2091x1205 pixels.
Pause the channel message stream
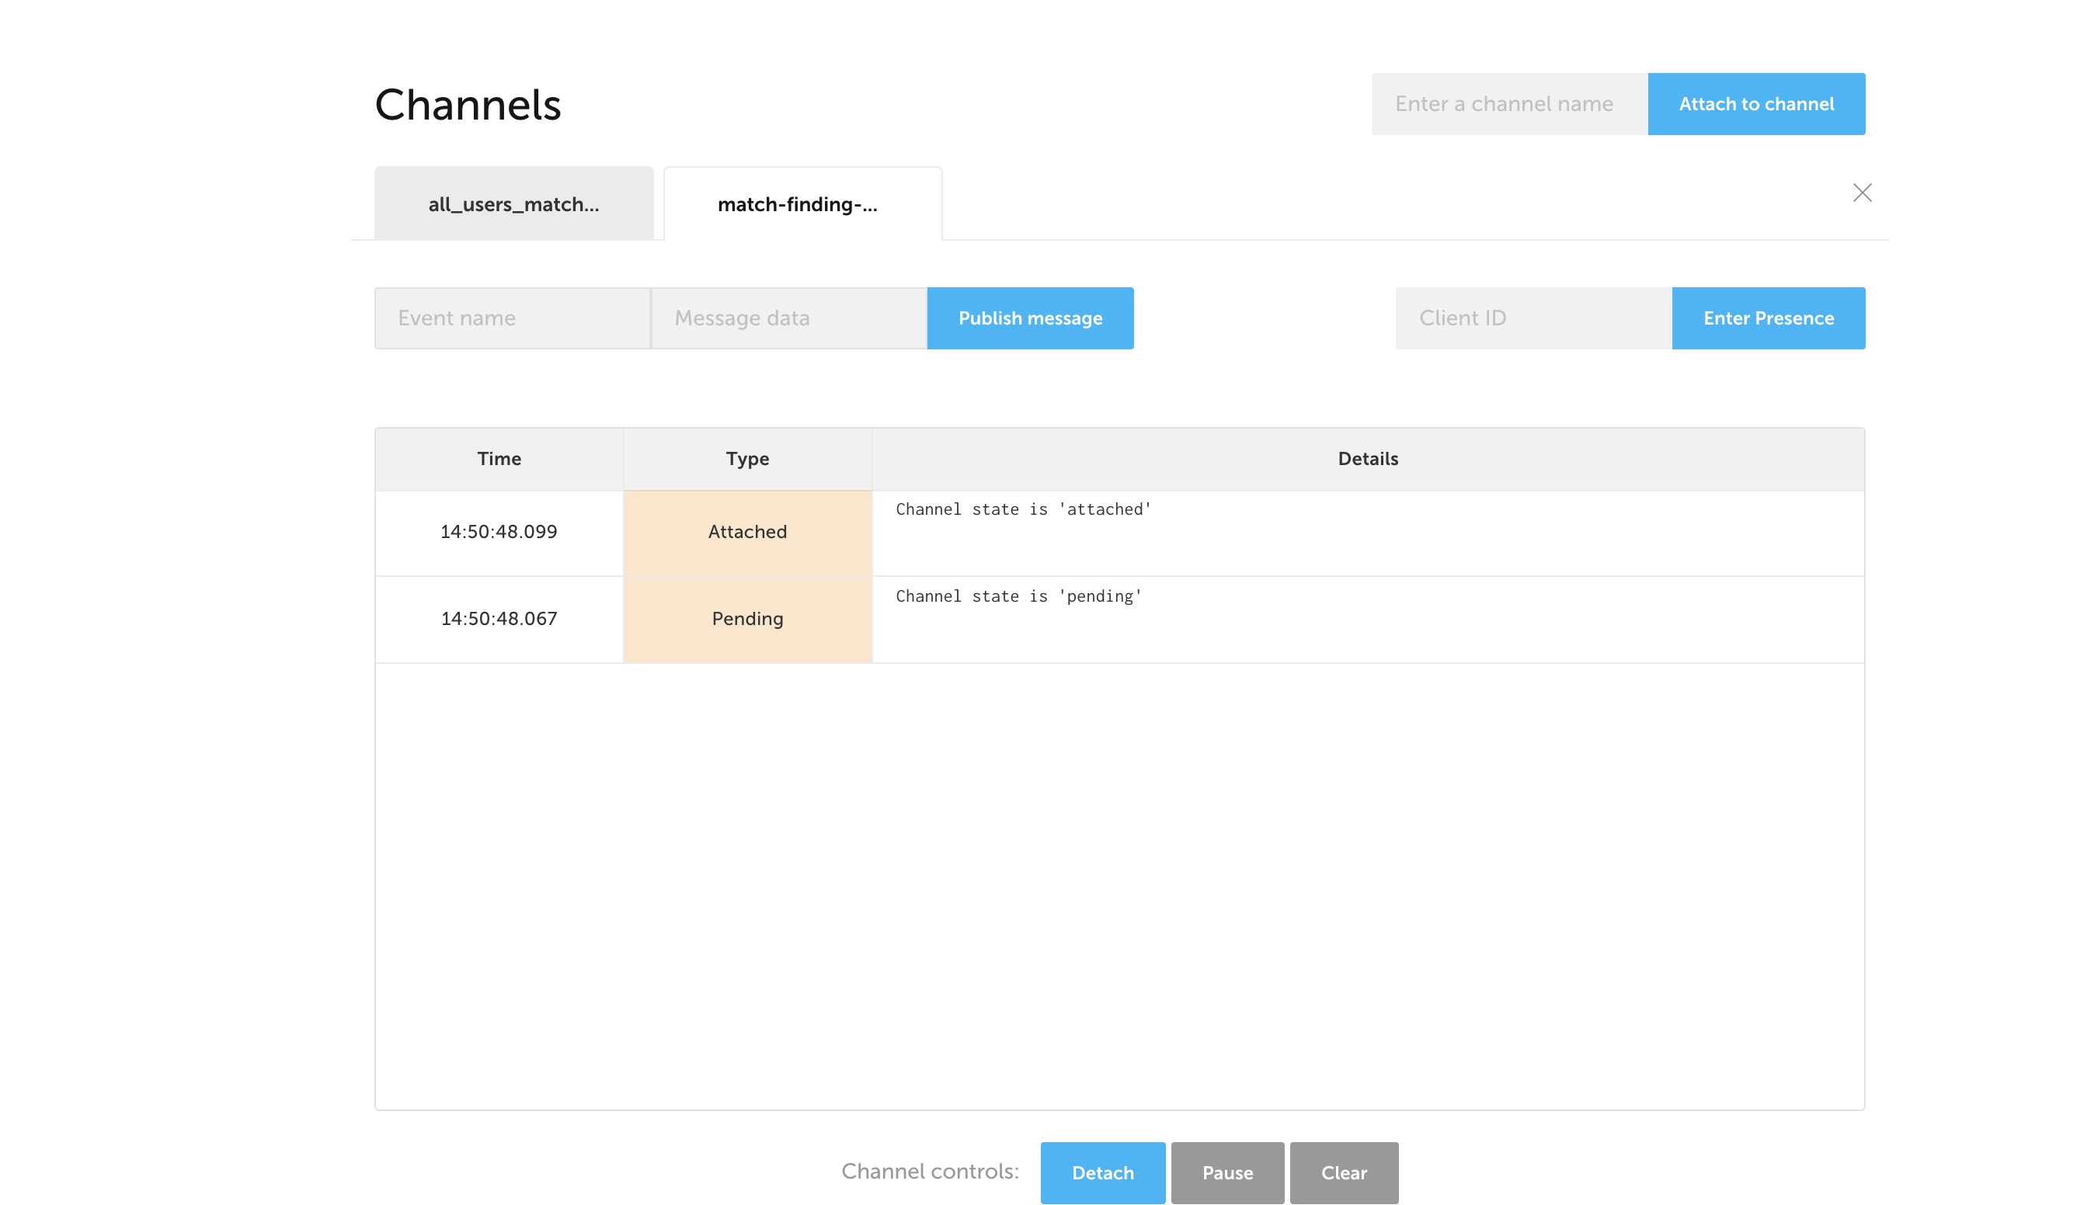point(1226,1172)
